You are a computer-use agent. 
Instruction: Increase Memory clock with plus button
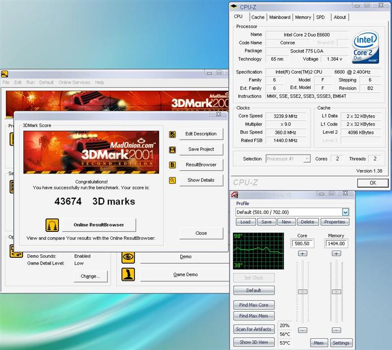(336, 254)
